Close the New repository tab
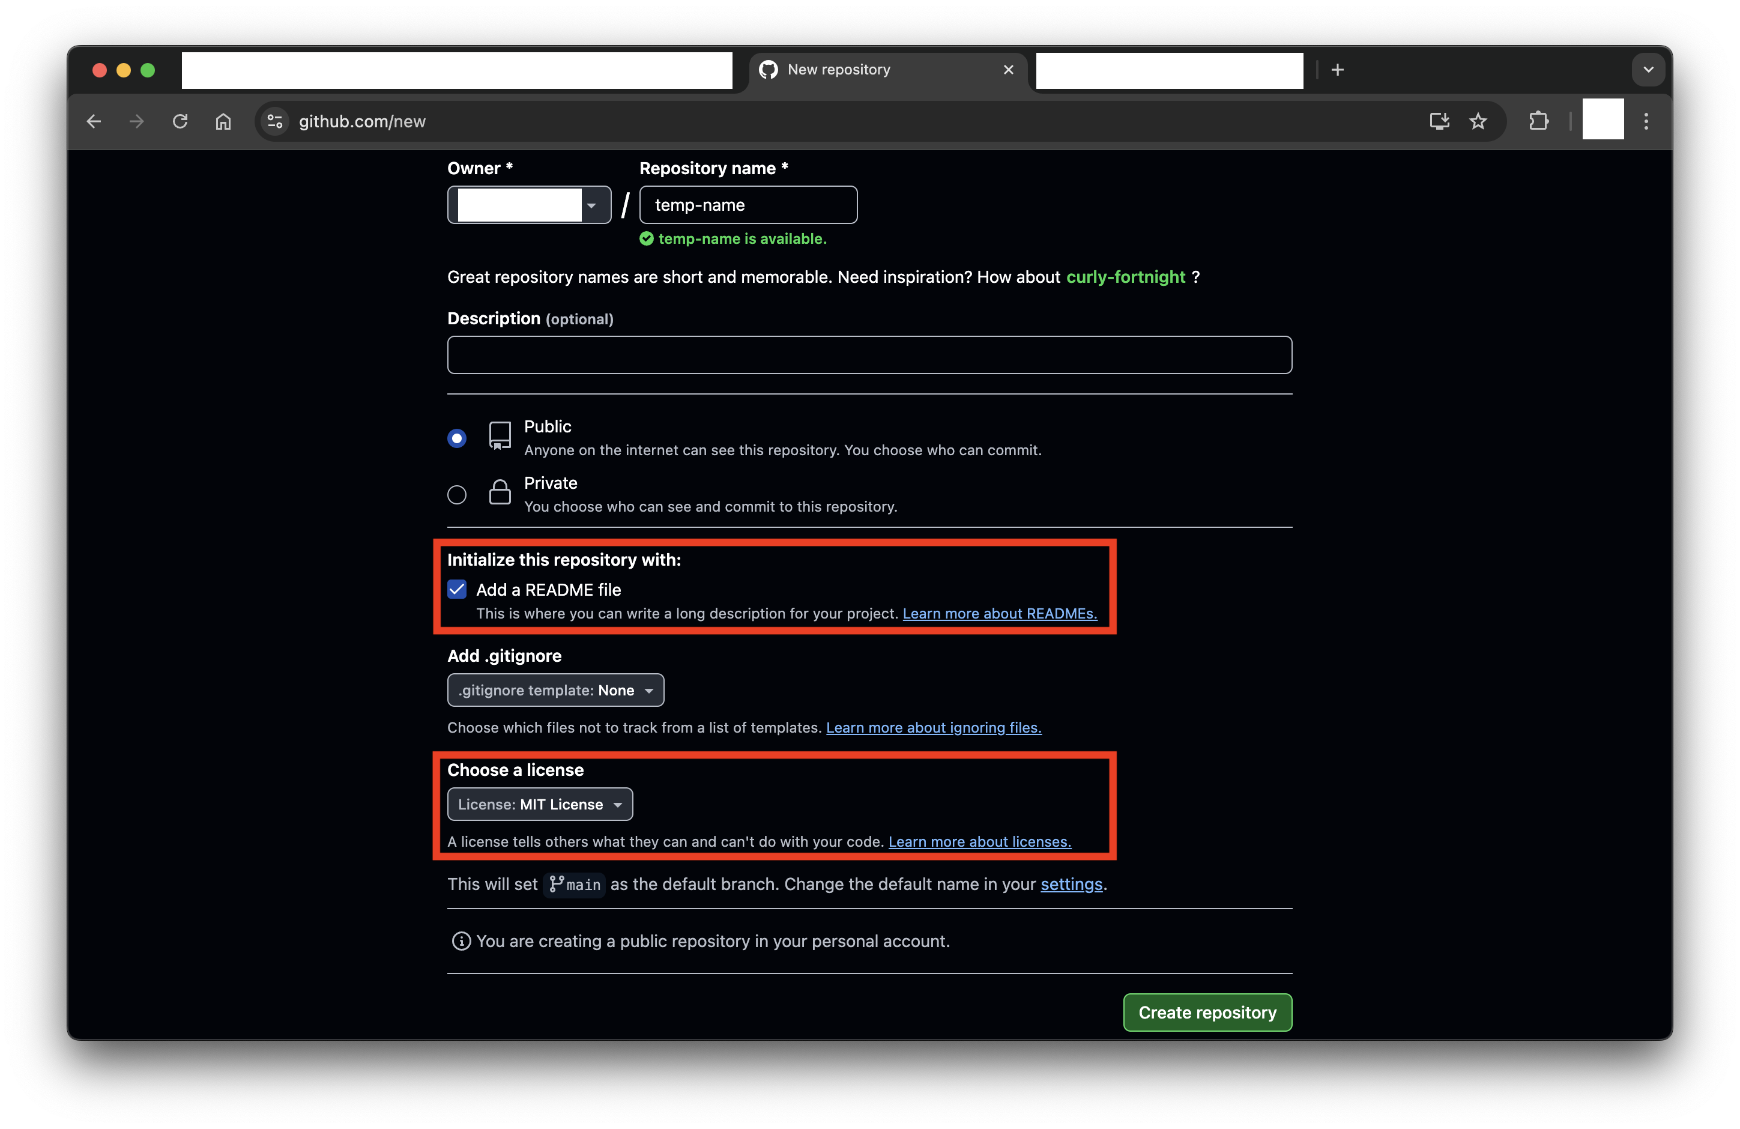 click(1008, 70)
